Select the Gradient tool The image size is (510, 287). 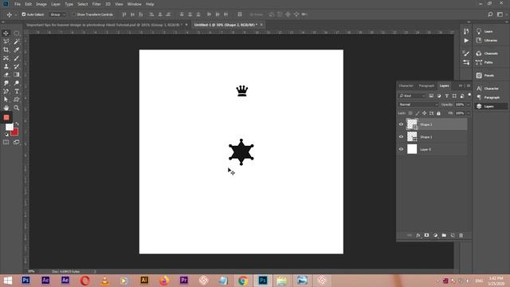point(17,74)
